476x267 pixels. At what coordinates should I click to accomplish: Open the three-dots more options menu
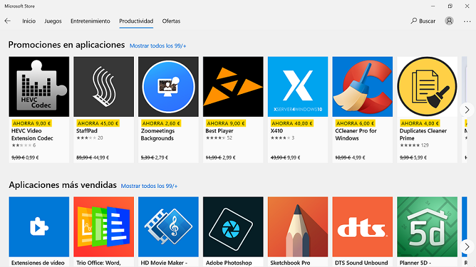[x=467, y=21]
